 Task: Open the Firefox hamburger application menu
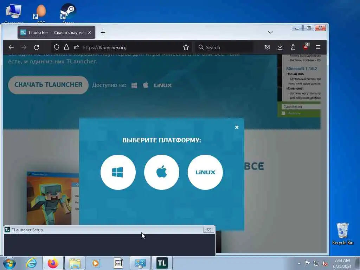click(318, 47)
